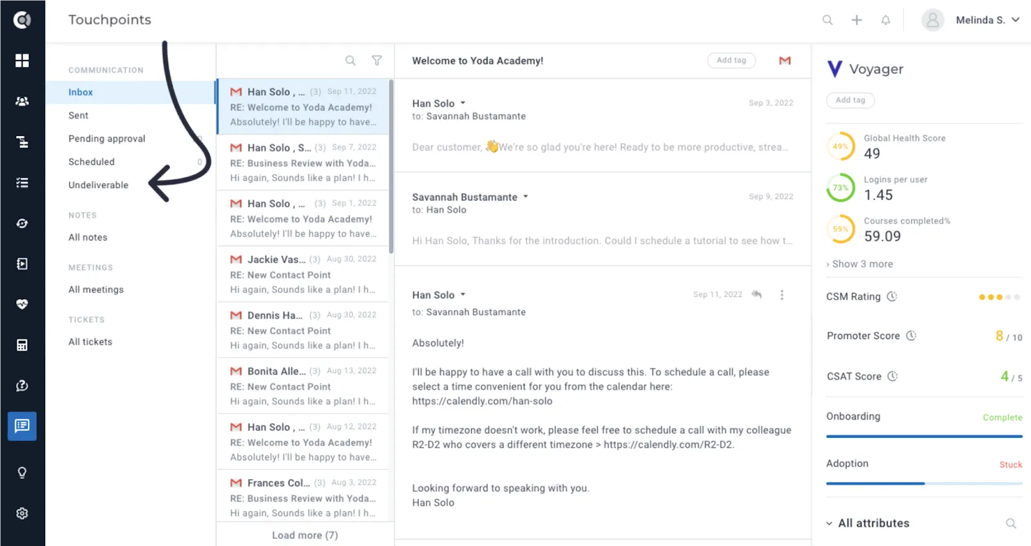Open history clock next to CSM Rating
Screen dimensions: 1031x546
click(892, 297)
